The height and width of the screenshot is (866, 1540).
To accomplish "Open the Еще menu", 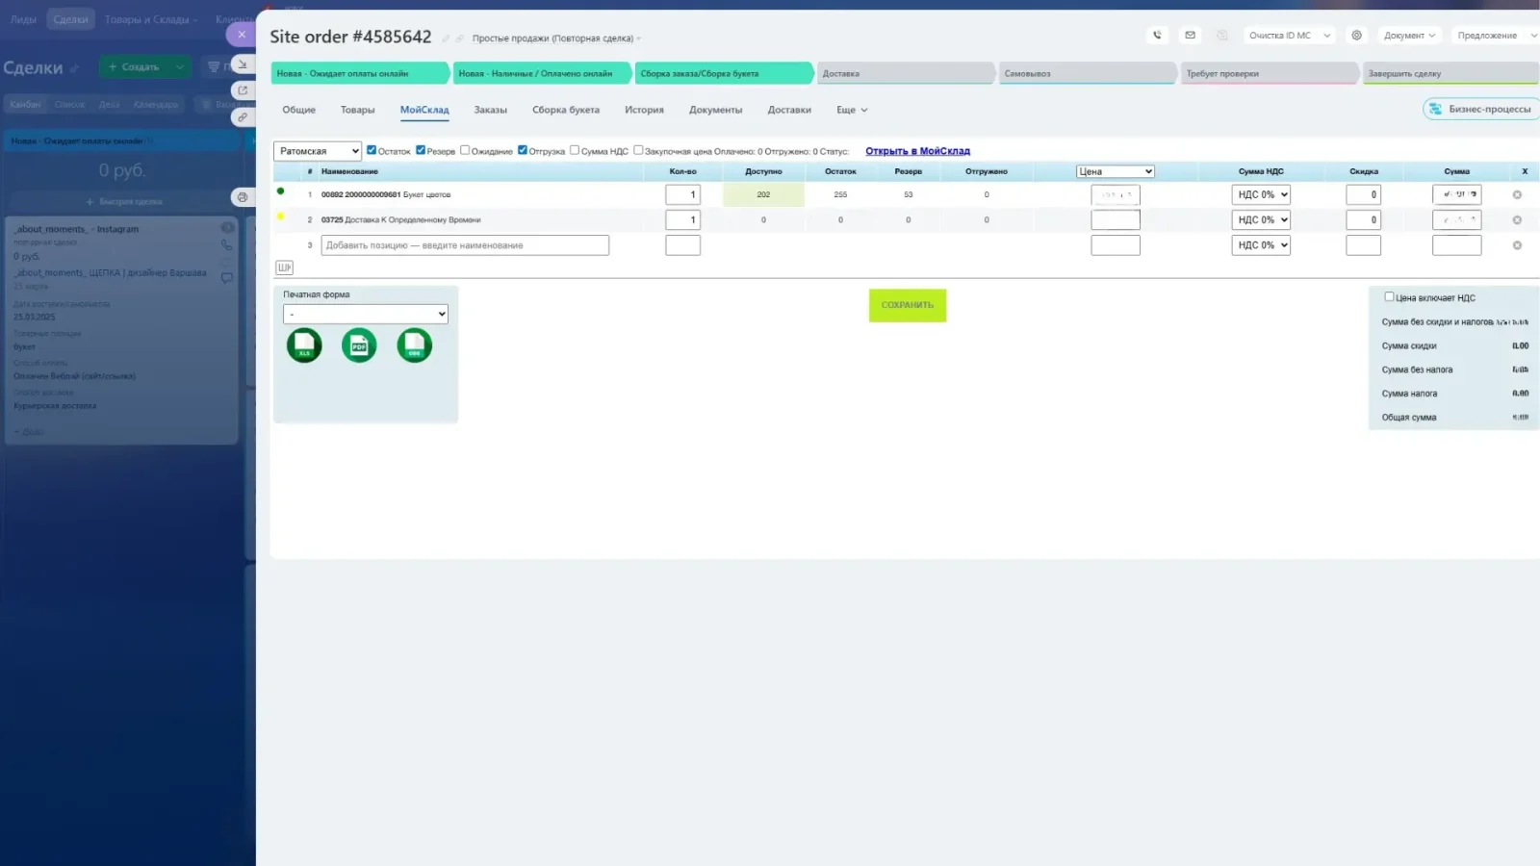I will [x=851, y=109].
